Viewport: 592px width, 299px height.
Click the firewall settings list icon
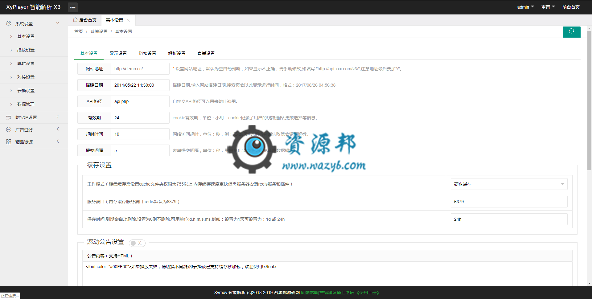point(9,117)
